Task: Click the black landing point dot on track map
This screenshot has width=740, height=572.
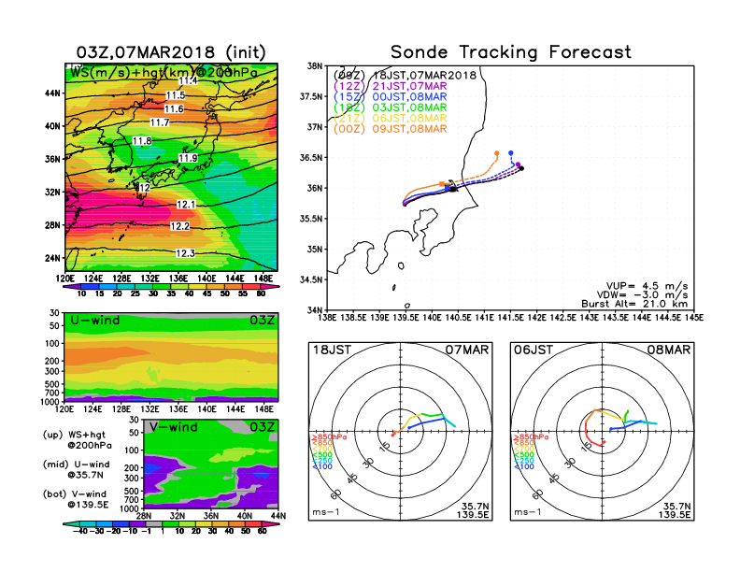Action: click(521, 168)
